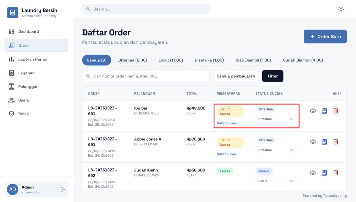This screenshot has height=202, width=356.
Task: View details of Judah Kiehn's order
Action: coord(313,173)
